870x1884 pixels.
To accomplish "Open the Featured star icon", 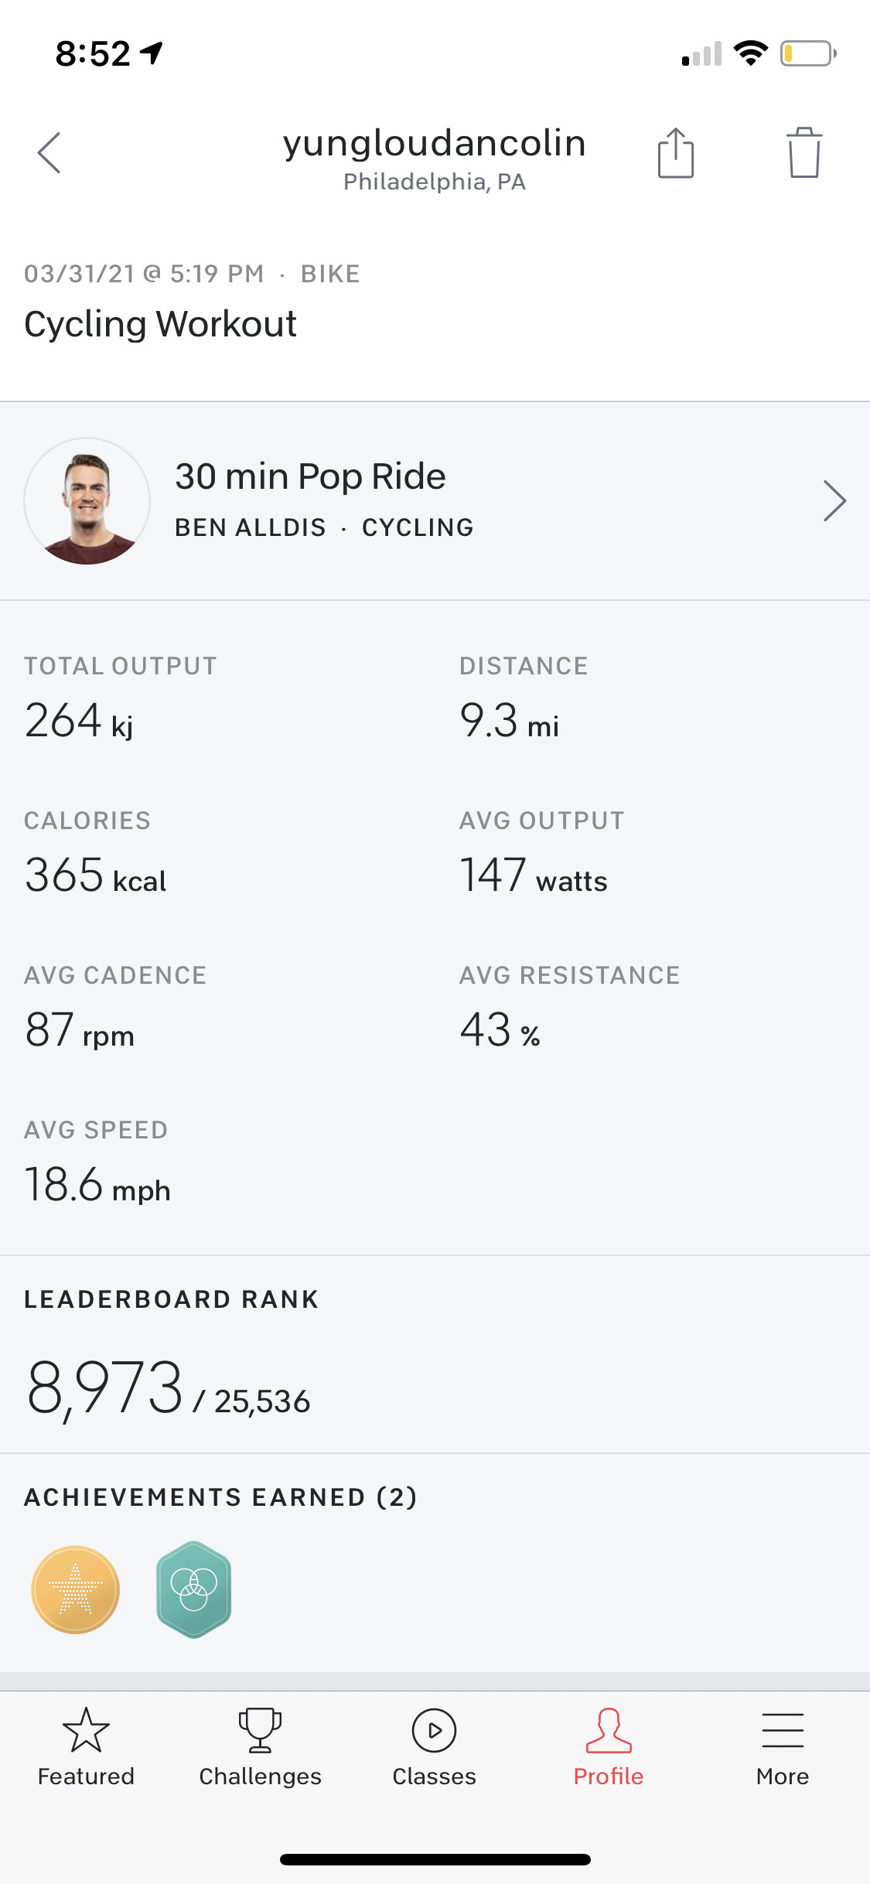I will click(x=86, y=1731).
